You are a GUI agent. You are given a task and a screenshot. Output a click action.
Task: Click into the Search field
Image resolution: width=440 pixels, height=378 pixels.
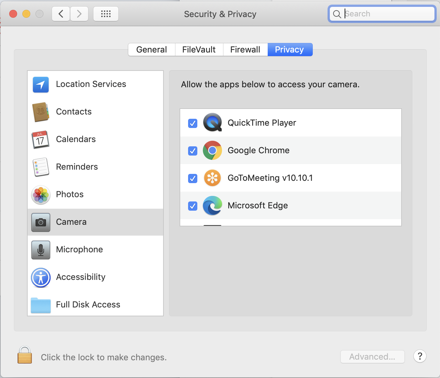coord(382,14)
